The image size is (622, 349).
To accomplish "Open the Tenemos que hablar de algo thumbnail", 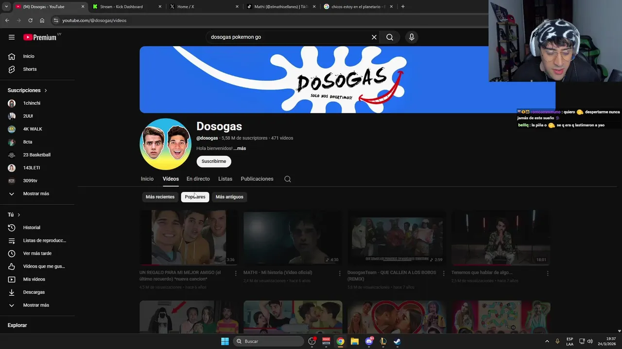I will click(501, 238).
